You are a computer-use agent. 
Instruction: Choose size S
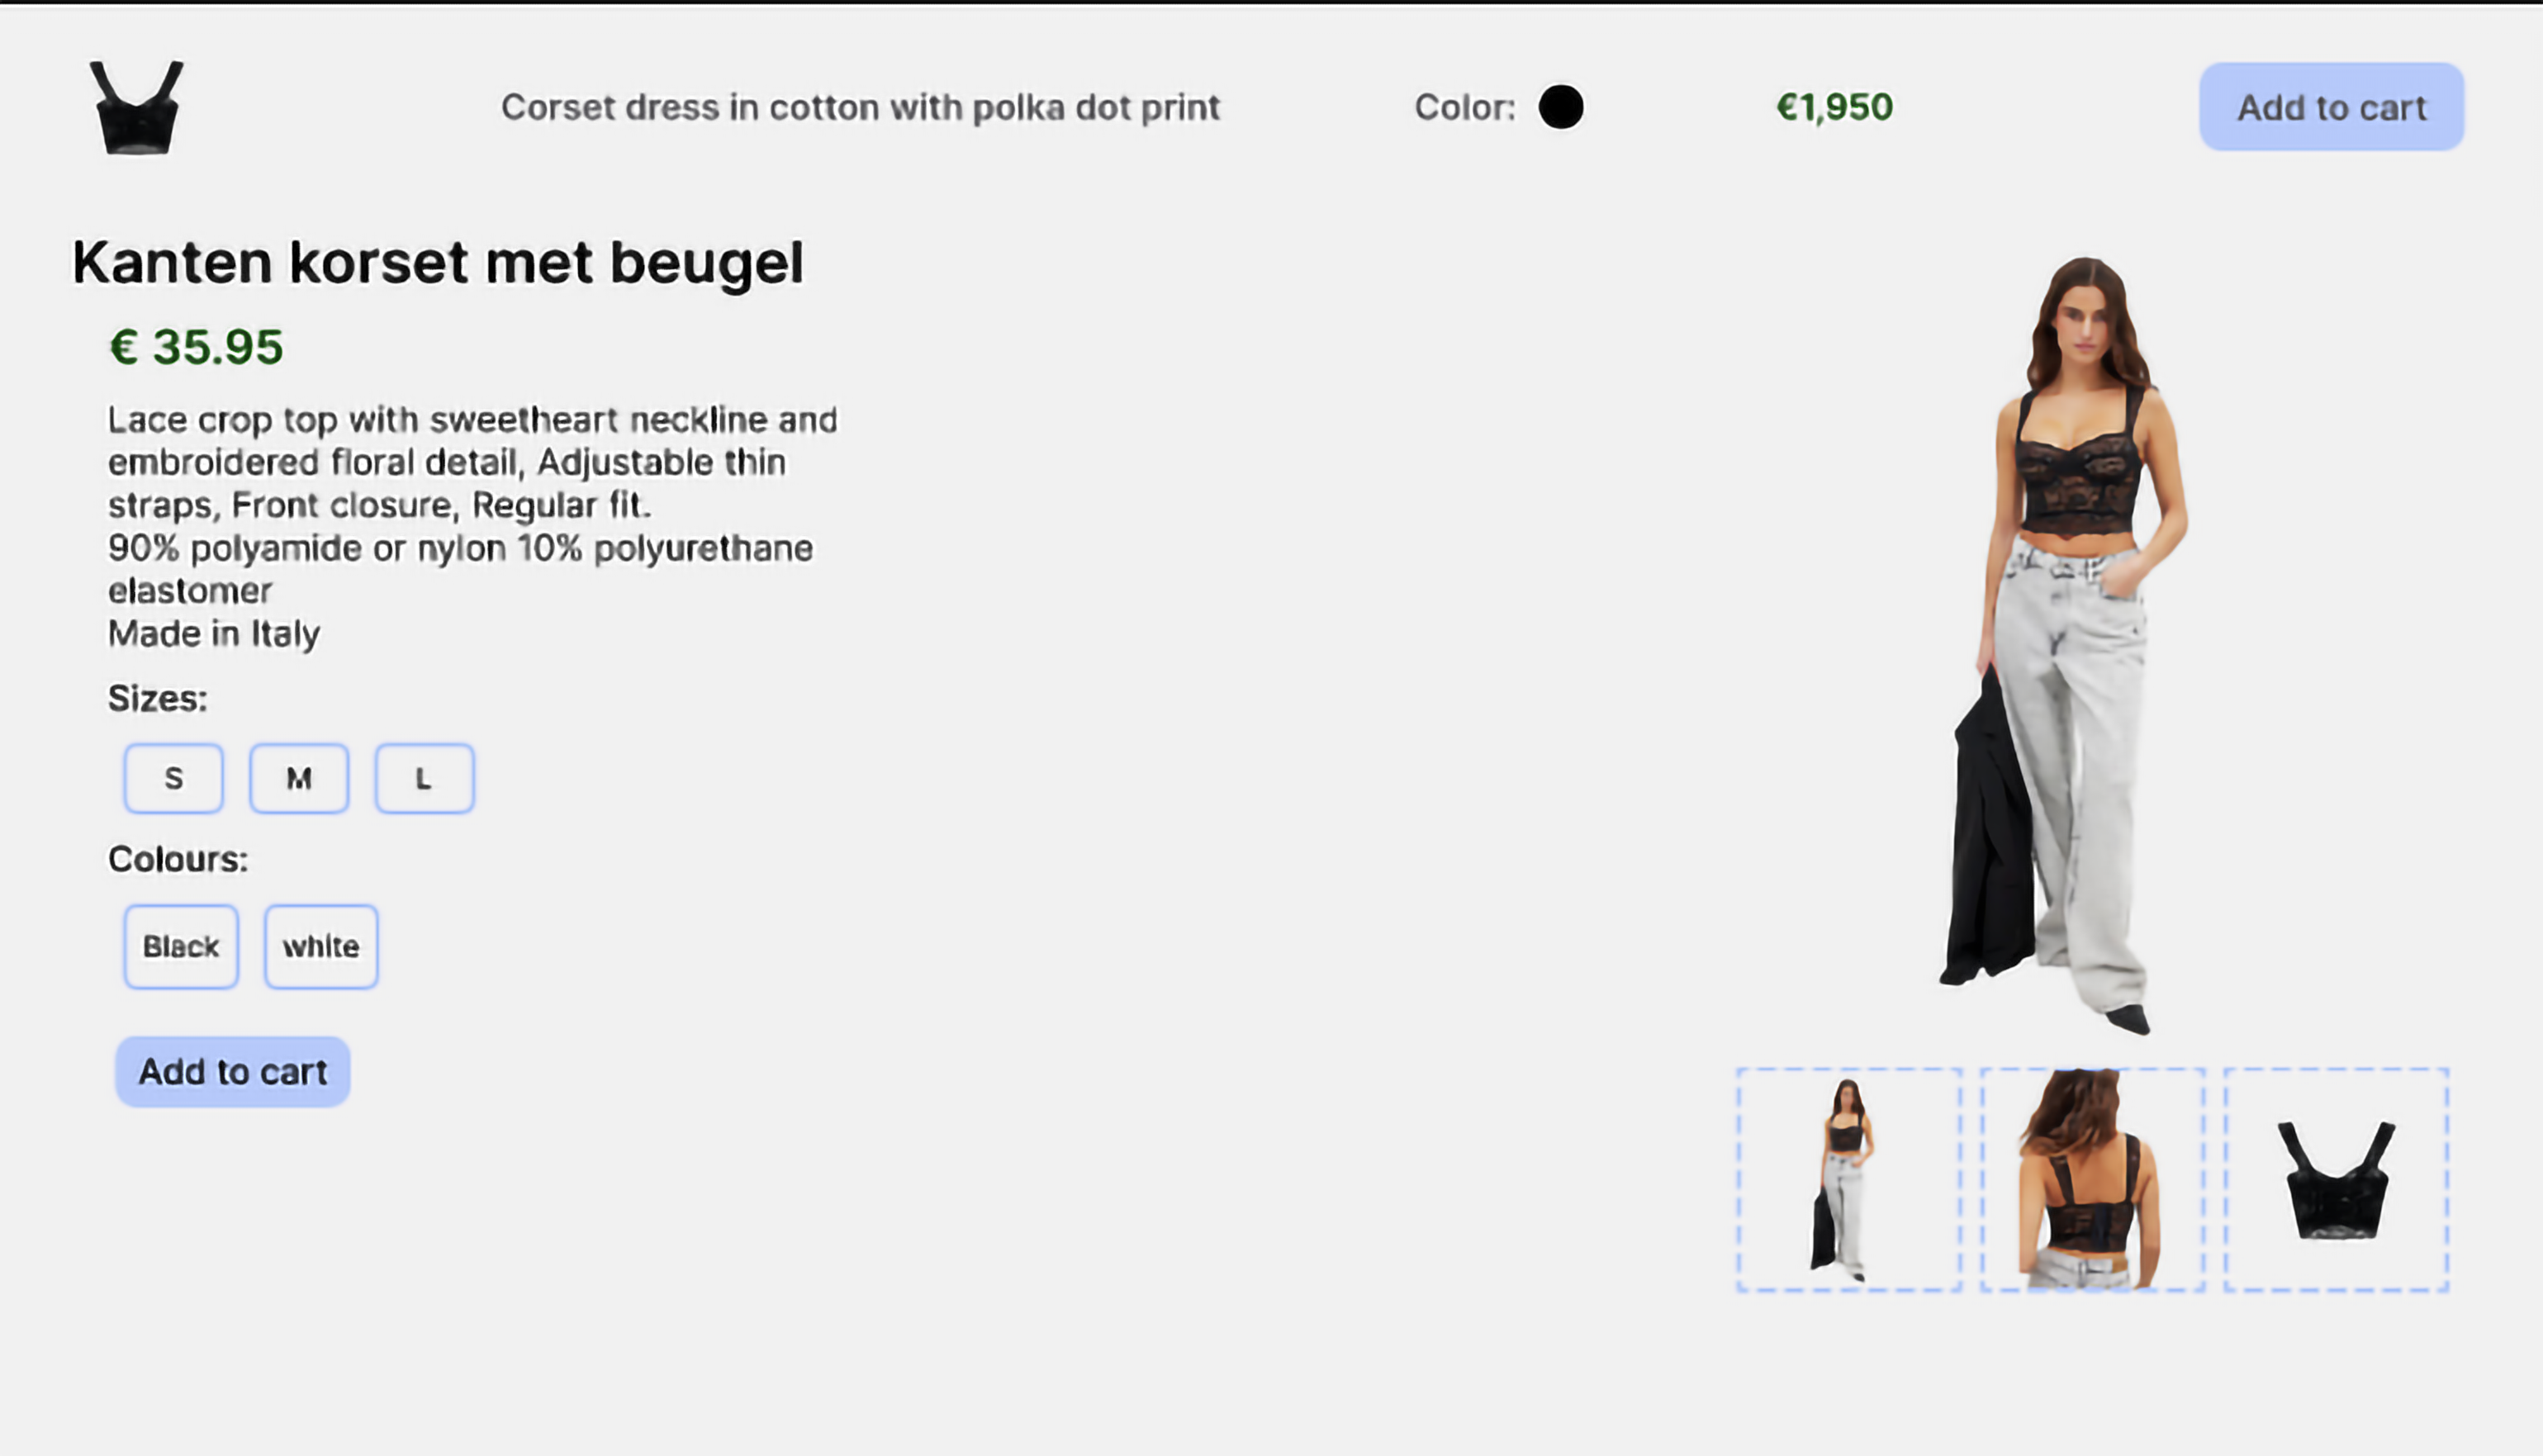click(174, 778)
